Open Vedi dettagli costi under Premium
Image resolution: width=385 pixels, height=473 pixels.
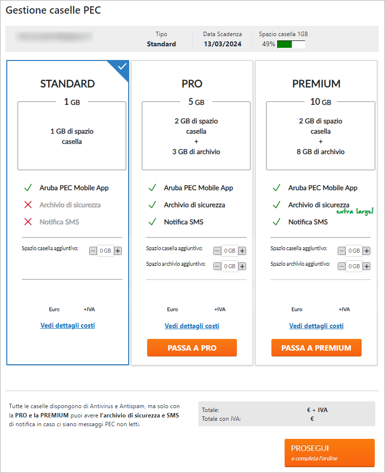coord(316,326)
